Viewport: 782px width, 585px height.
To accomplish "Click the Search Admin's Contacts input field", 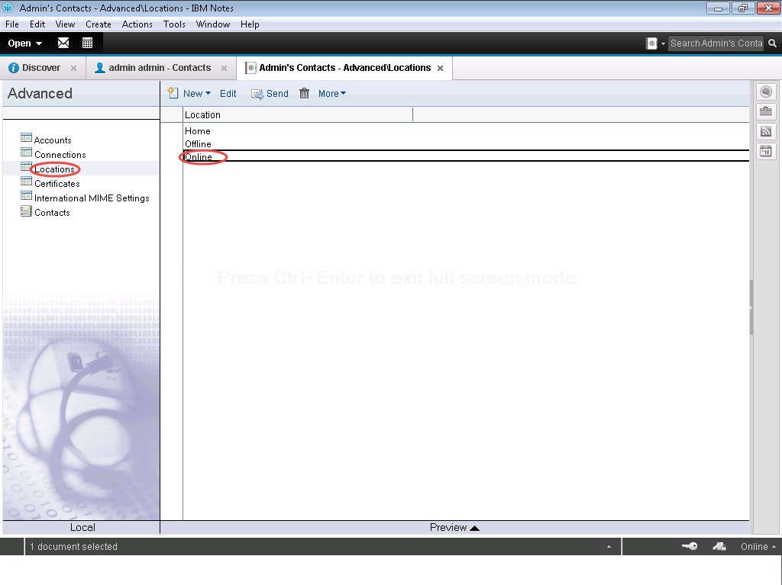I will point(716,43).
